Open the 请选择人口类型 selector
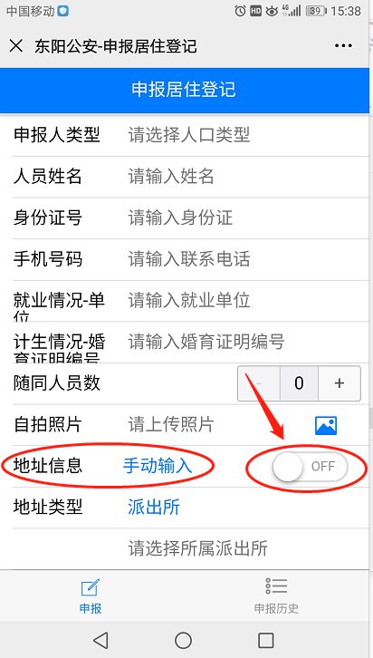The width and height of the screenshot is (373, 658). tap(189, 135)
